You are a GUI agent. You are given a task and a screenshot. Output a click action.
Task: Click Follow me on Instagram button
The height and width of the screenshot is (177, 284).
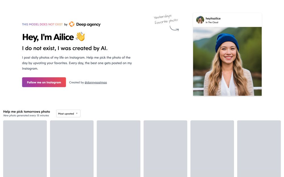44,82
